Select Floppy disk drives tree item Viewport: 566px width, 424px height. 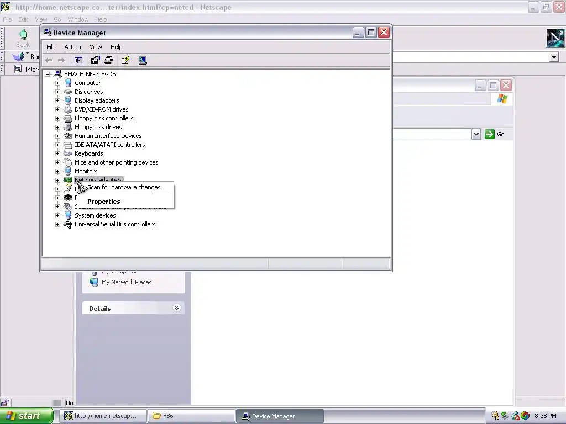coord(98,127)
